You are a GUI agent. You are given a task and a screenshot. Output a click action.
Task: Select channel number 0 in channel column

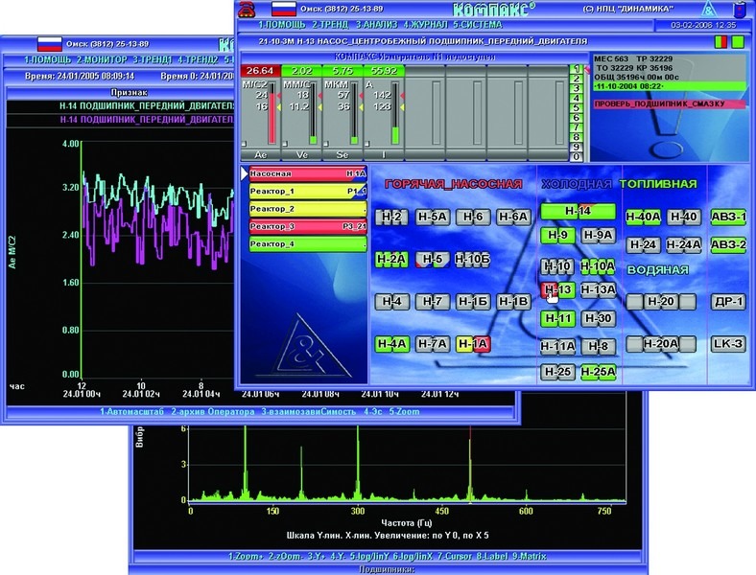pyautogui.click(x=577, y=157)
